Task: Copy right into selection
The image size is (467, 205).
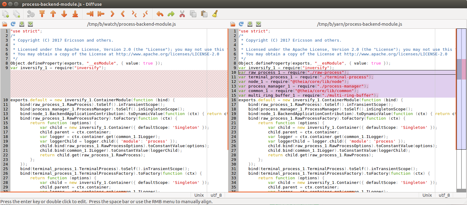Action: (x=123, y=14)
